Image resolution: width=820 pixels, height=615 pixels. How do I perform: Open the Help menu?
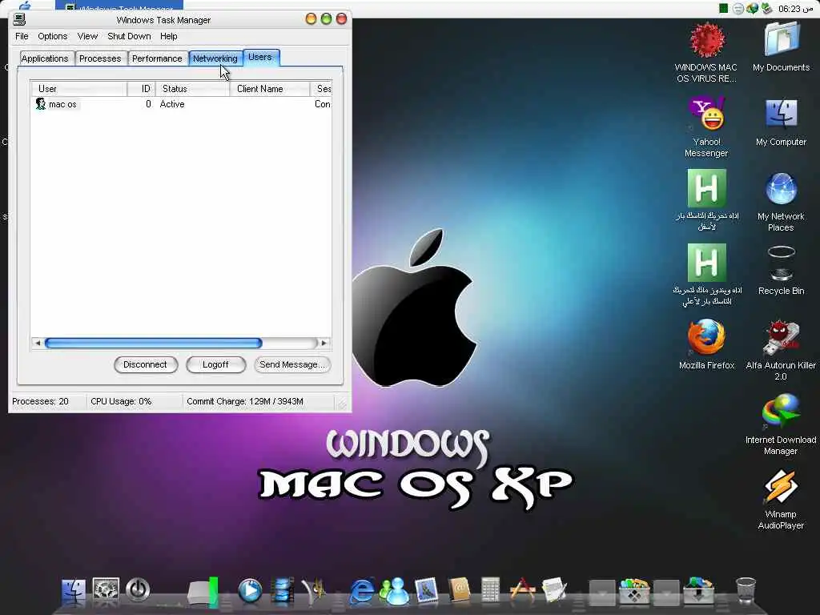click(168, 36)
